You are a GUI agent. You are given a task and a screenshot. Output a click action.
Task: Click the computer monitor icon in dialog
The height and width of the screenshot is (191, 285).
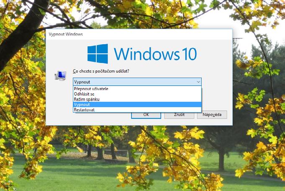[61, 75]
